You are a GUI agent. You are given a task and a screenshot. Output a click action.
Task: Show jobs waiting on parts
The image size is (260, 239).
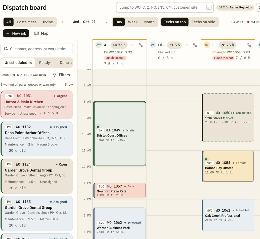[x=69, y=85]
